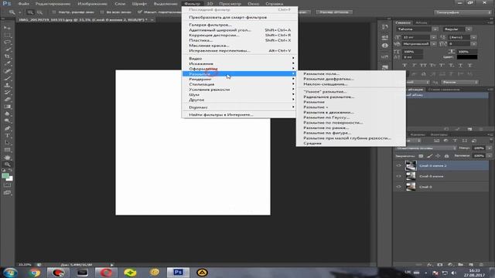Select the Gradient tool

tap(7, 107)
